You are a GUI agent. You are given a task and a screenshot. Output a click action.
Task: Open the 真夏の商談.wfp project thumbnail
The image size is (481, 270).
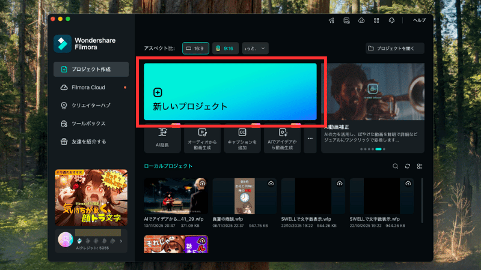click(245, 196)
